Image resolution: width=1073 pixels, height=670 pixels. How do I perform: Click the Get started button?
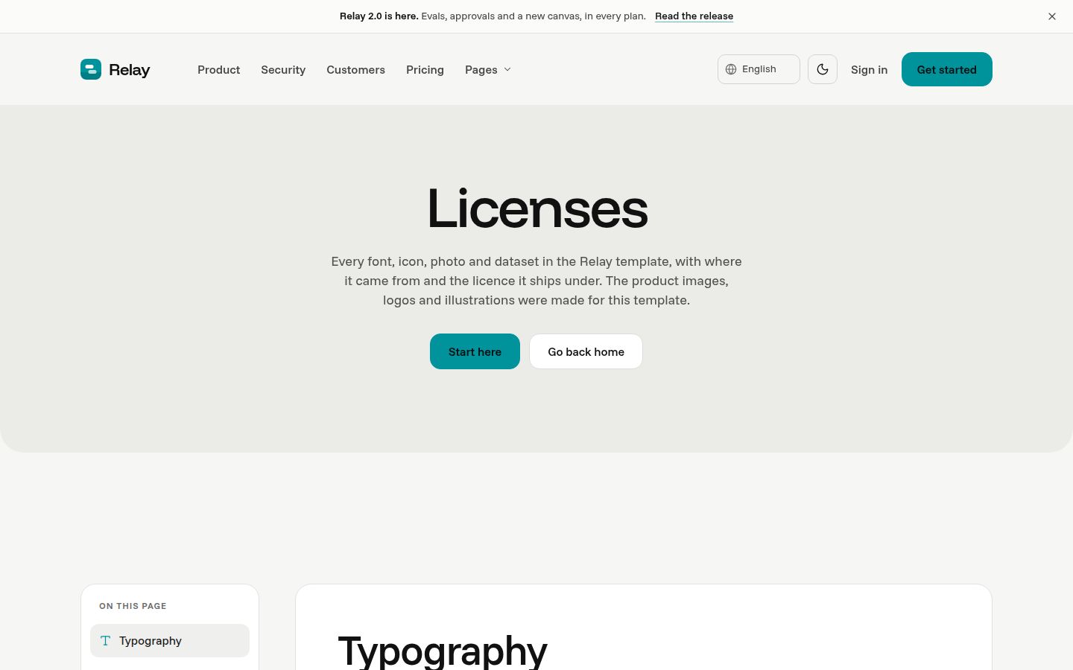(947, 69)
